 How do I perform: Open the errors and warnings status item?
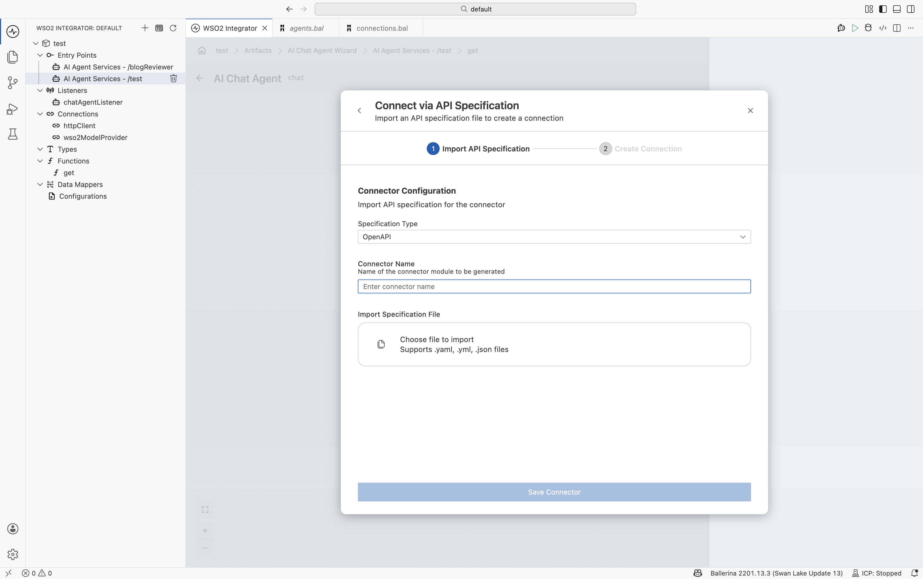point(37,573)
